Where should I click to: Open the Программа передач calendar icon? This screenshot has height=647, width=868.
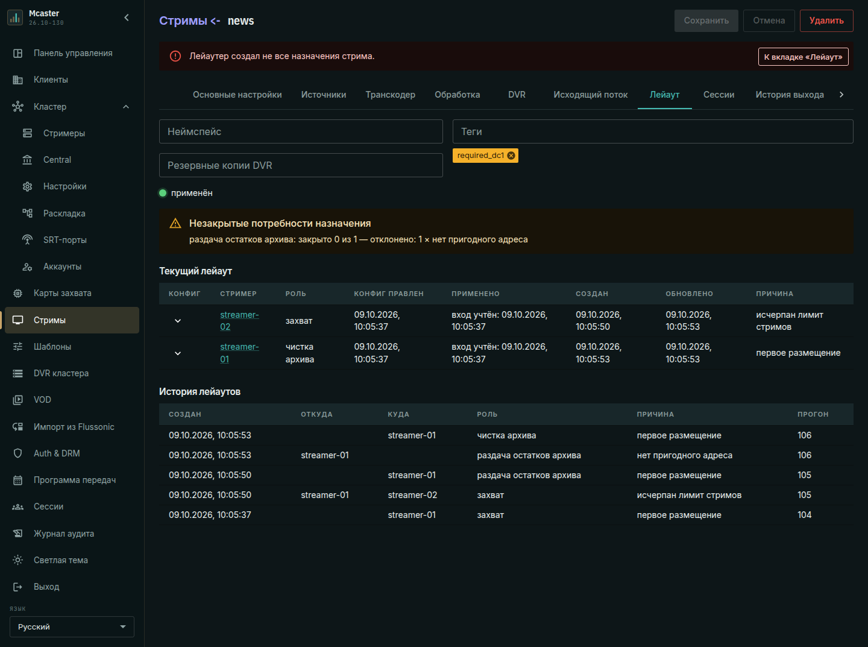(x=18, y=480)
